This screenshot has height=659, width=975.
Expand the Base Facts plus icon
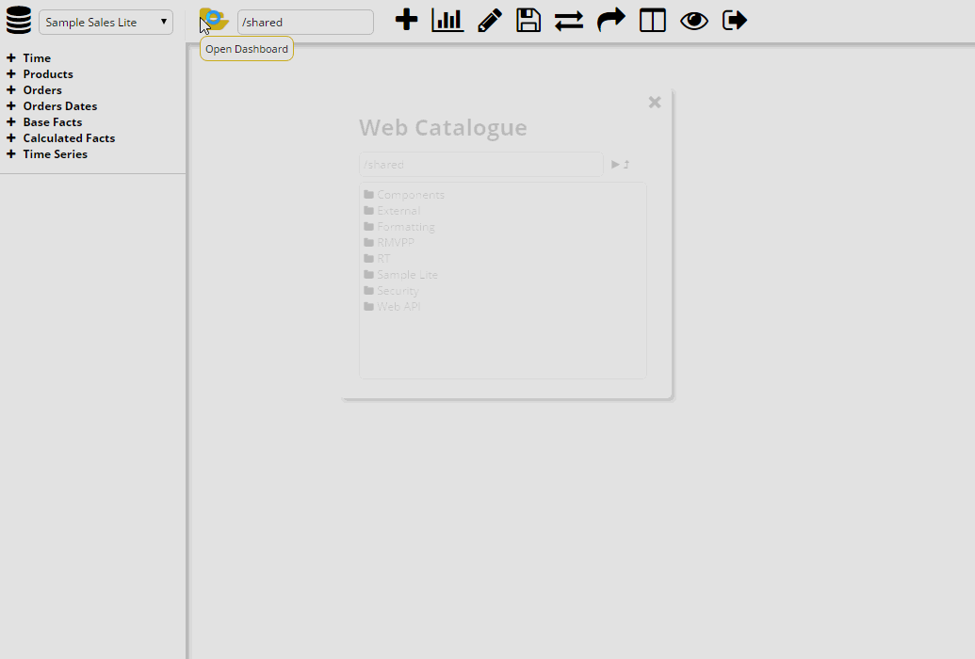[11, 121]
